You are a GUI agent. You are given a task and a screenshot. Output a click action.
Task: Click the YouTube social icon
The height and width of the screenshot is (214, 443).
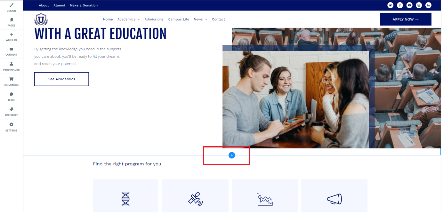pyautogui.click(x=409, y=5)
